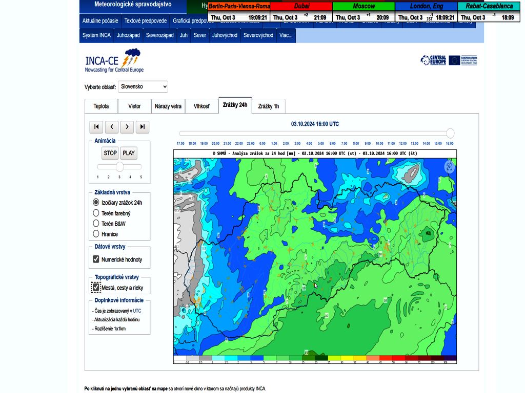525x393 pixels.
Task: Step back one frame with left arrow
Action: (x=112, y=127)
